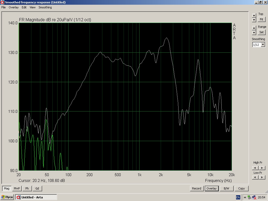Select the Gd group delay view
The height and width of the screenshot is (201, 268).
click(x=37, y=188)
